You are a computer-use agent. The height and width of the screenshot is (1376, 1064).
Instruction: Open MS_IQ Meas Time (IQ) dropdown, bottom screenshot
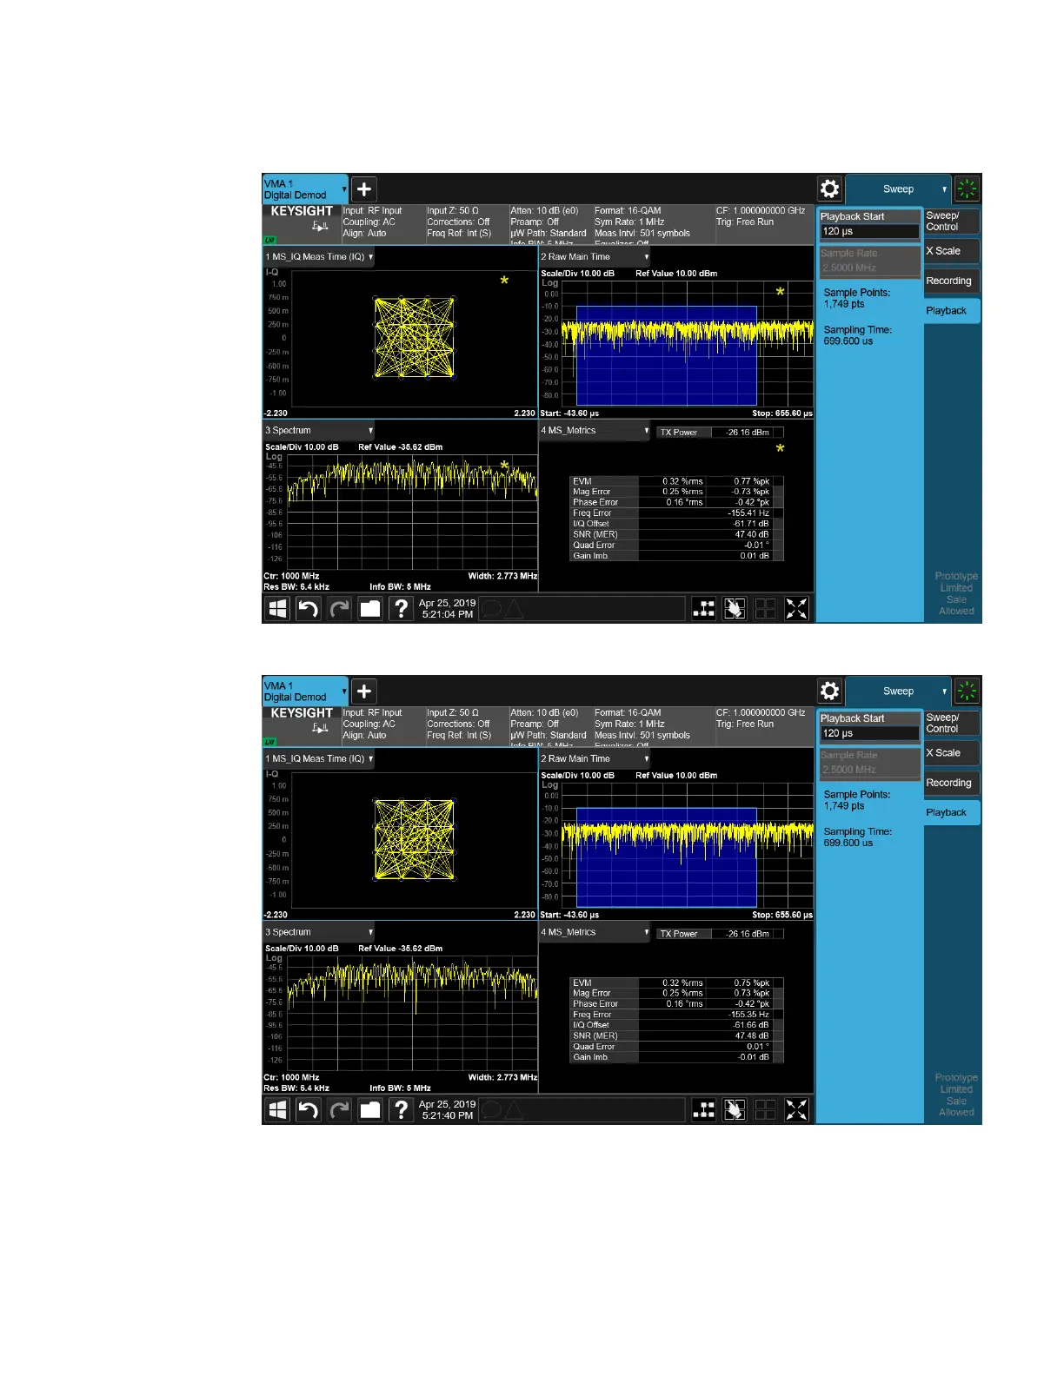319,758
